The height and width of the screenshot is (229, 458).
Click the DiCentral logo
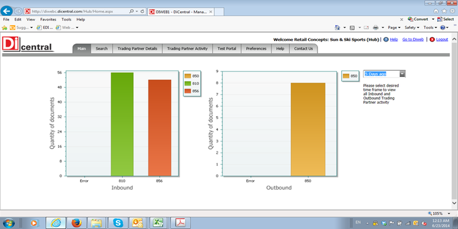click(28, 44)
